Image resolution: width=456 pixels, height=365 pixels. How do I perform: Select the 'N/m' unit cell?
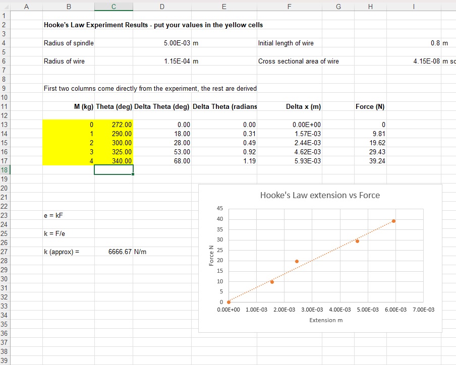[162, 252]
